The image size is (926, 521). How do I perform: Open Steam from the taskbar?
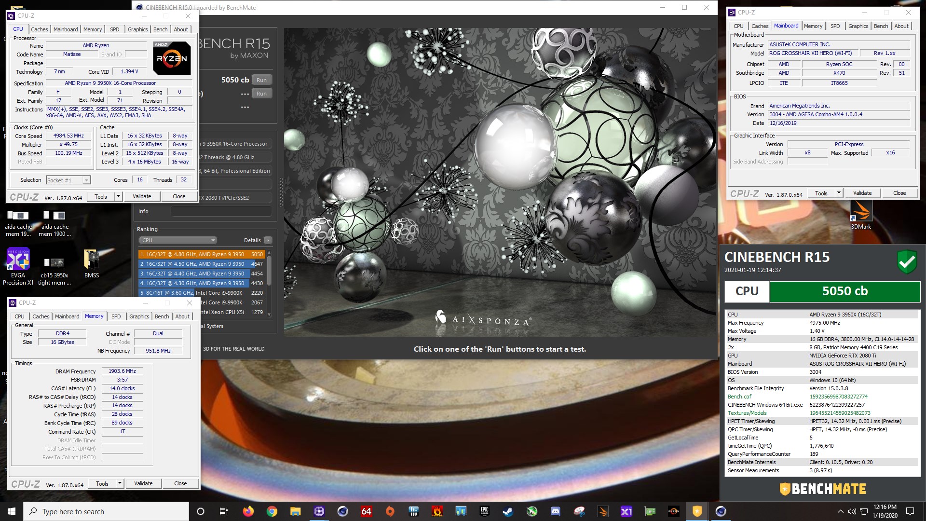pos(508,511)
